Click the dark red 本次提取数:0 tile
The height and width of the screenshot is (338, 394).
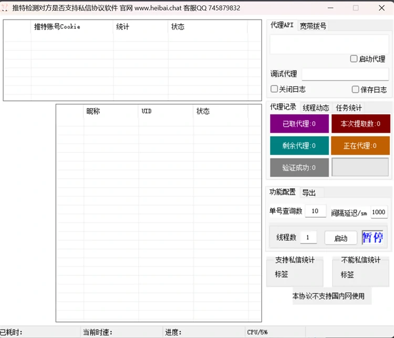click(x=360, y=124)
